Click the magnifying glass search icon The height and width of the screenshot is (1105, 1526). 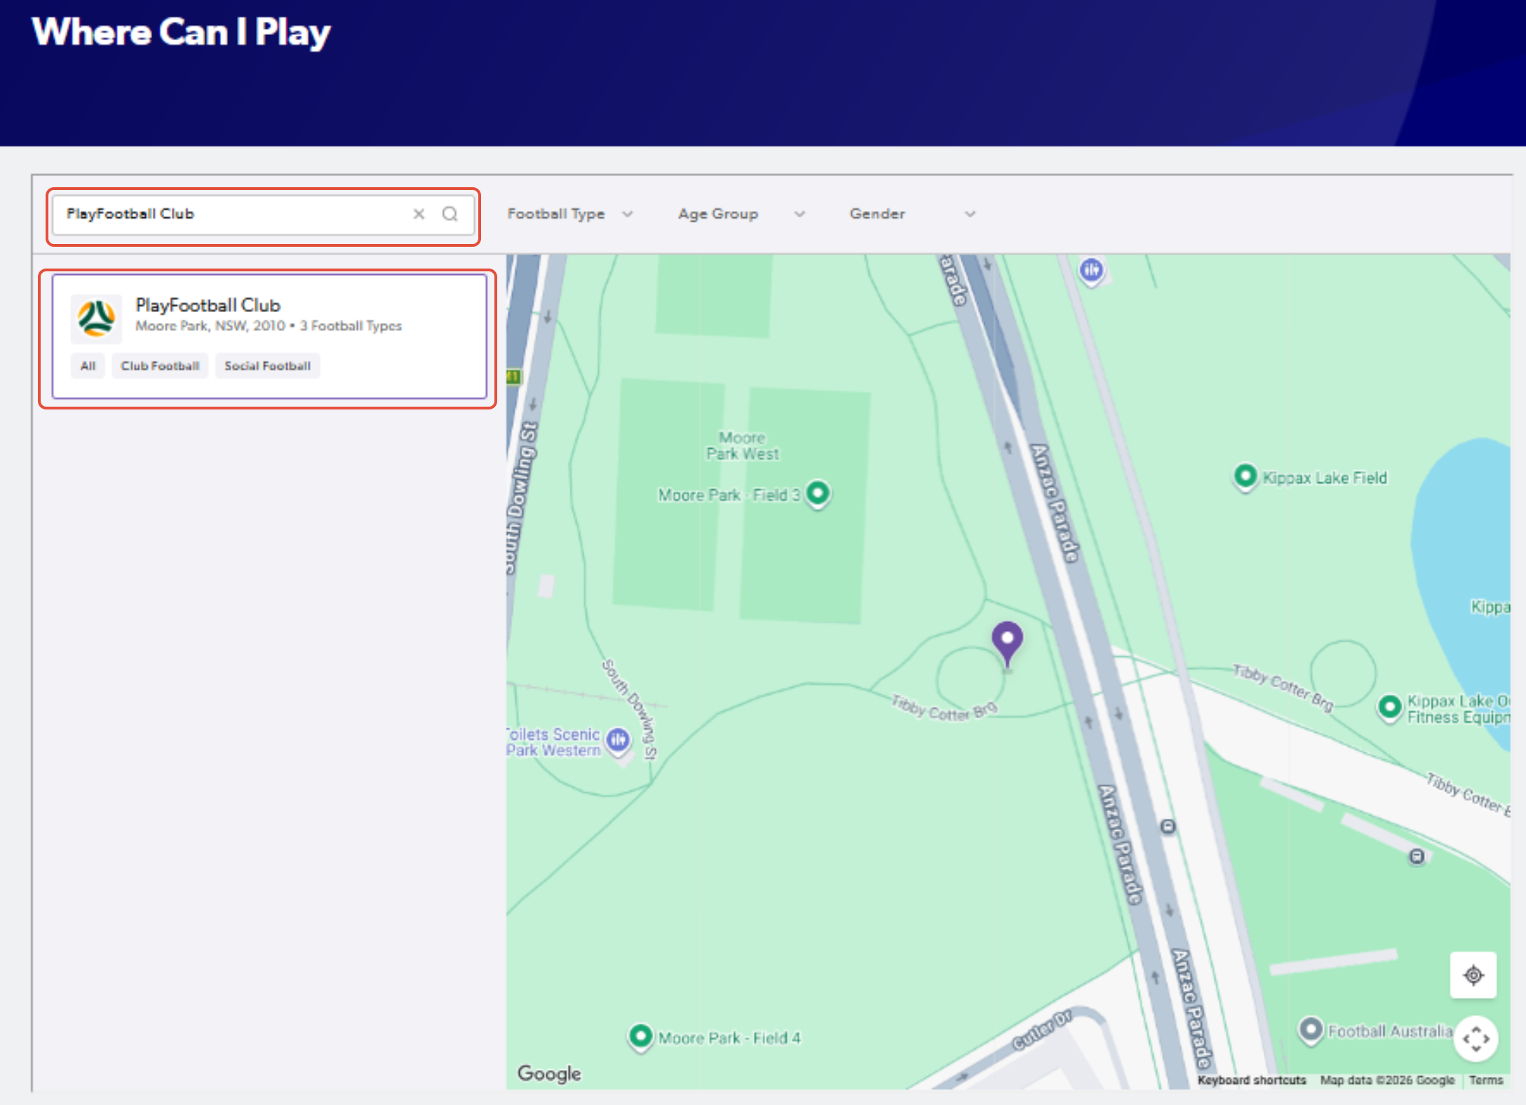pyautogui.click(x=450, y=214)
